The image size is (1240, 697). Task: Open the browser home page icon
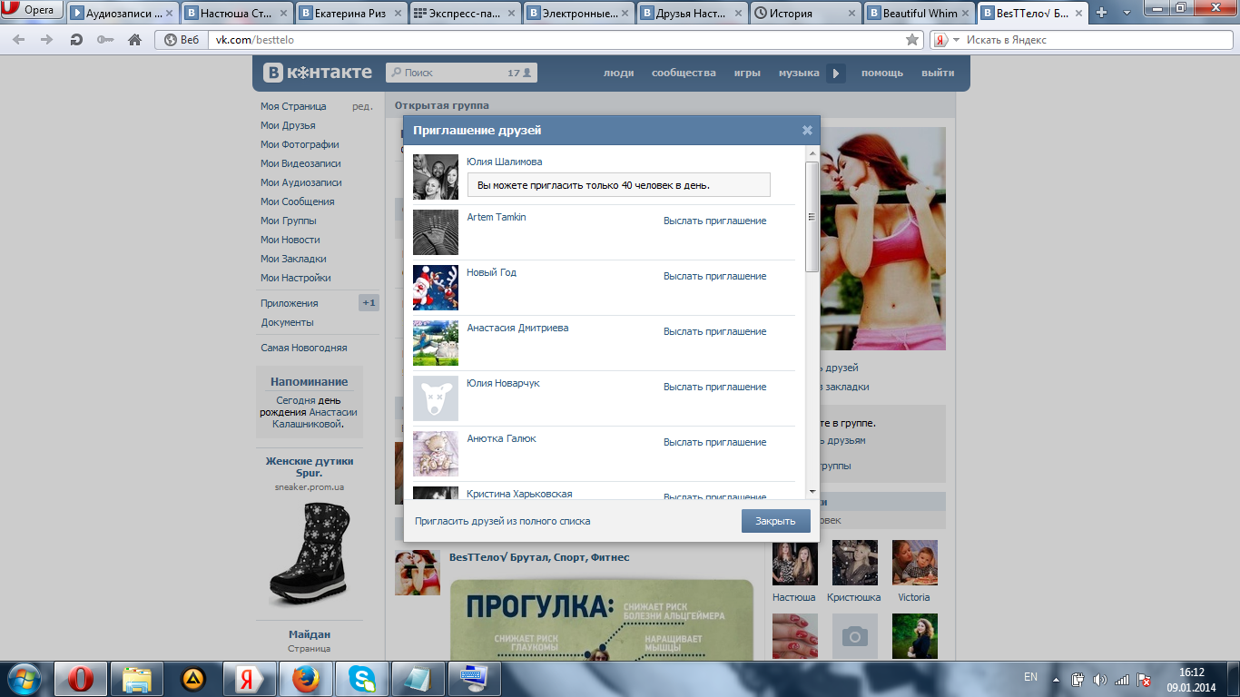click(x=135, y=40)
